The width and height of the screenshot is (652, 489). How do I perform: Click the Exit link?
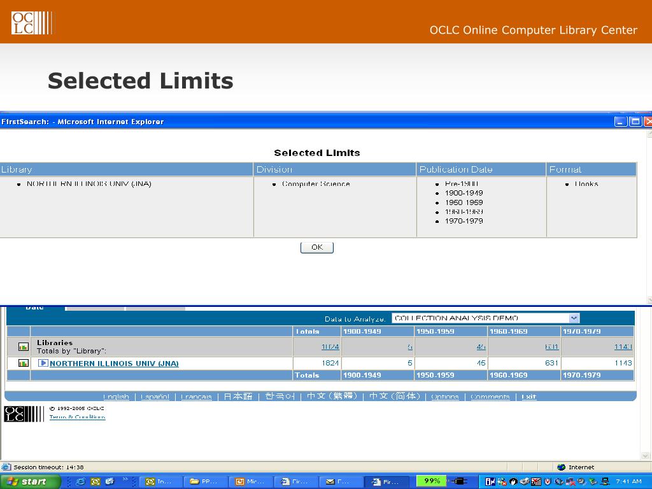528,397
